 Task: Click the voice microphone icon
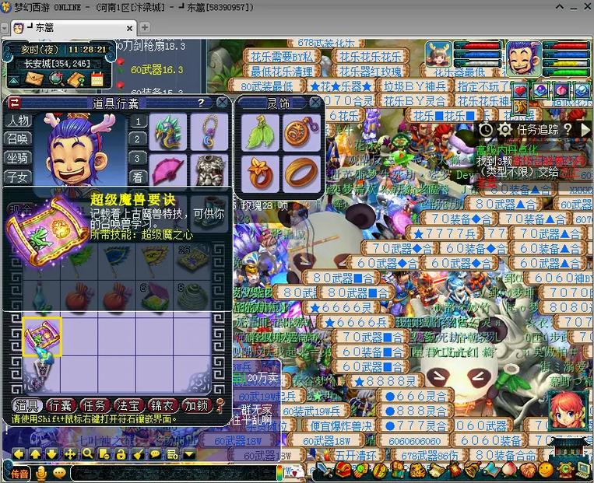point(41,474)
